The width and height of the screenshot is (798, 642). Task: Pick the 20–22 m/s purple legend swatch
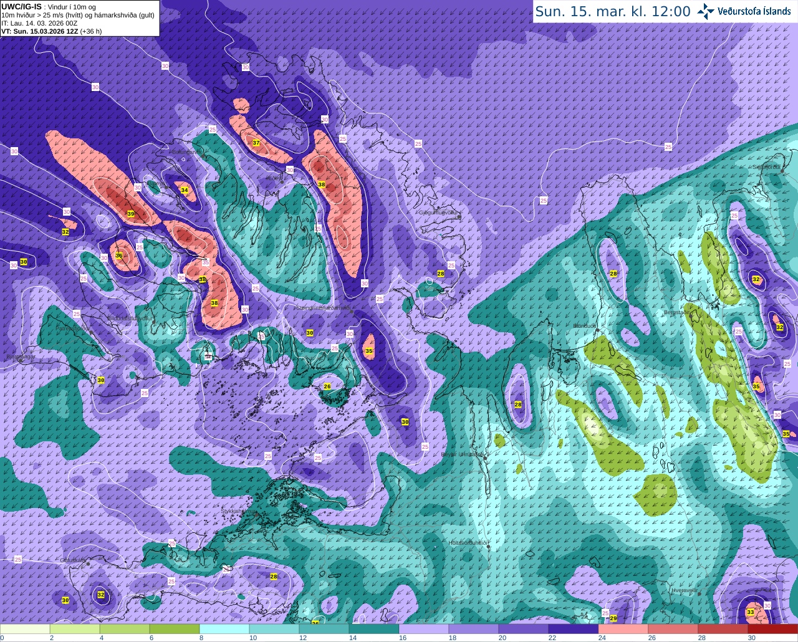(x=524, y=630)
